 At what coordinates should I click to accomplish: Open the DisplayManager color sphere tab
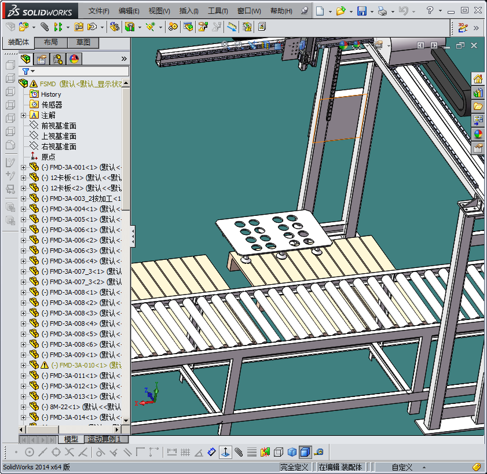(x=74, y=58)
